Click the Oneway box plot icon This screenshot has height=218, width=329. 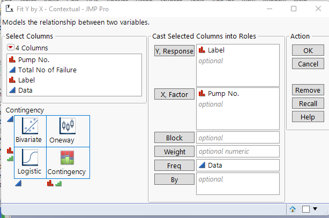click(x=68, y=126)
